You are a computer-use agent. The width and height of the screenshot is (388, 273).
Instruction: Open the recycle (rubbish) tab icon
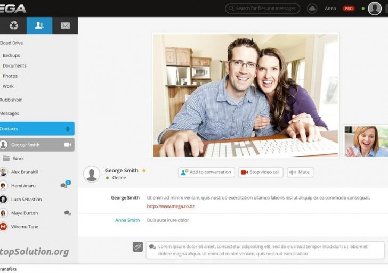tap(14, 26)
